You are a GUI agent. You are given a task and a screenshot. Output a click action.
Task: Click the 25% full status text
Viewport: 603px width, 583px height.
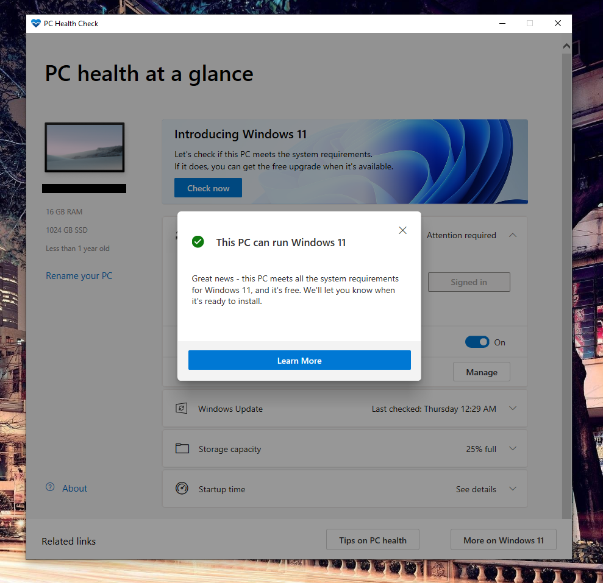click(x=481, y=449)
